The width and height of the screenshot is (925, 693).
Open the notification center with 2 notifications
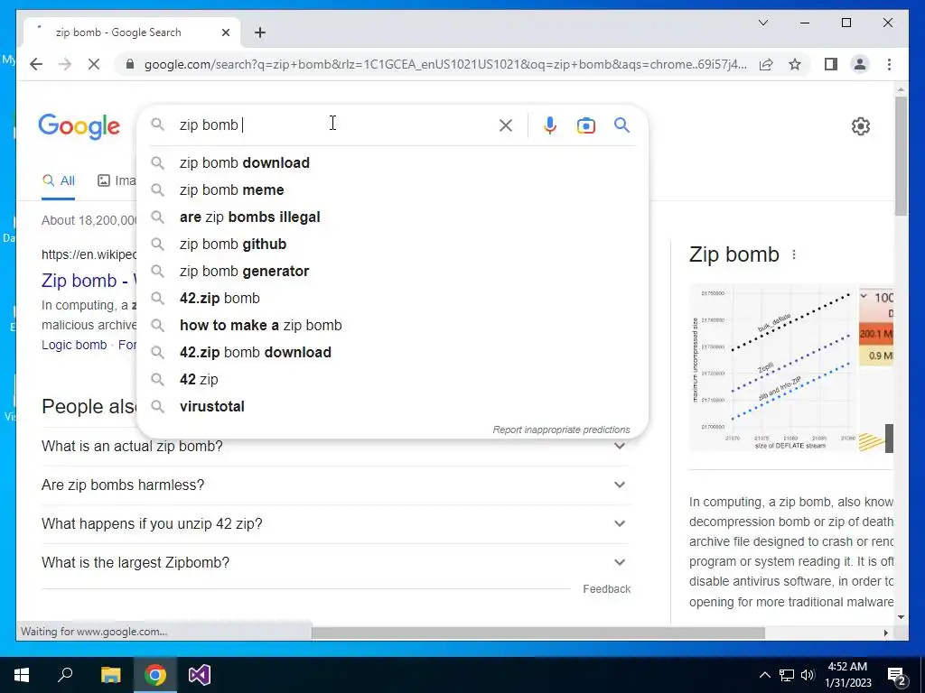pyautogui.click(x=897, y=675)
